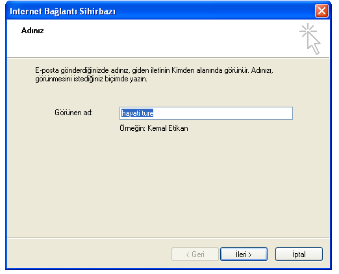Viewport: 339px width, 274px height.
Task: Click the E-posta gönderdiğinizde description line
Action: 154,70
